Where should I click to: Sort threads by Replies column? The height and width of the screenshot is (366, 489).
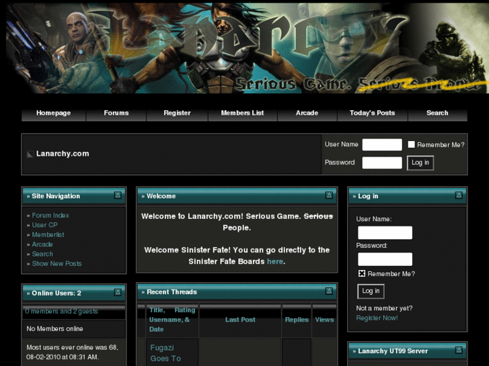coord(297,320)
